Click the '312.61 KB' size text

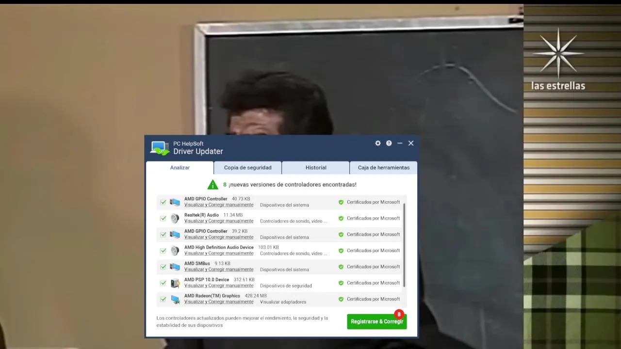coord(244,280)
